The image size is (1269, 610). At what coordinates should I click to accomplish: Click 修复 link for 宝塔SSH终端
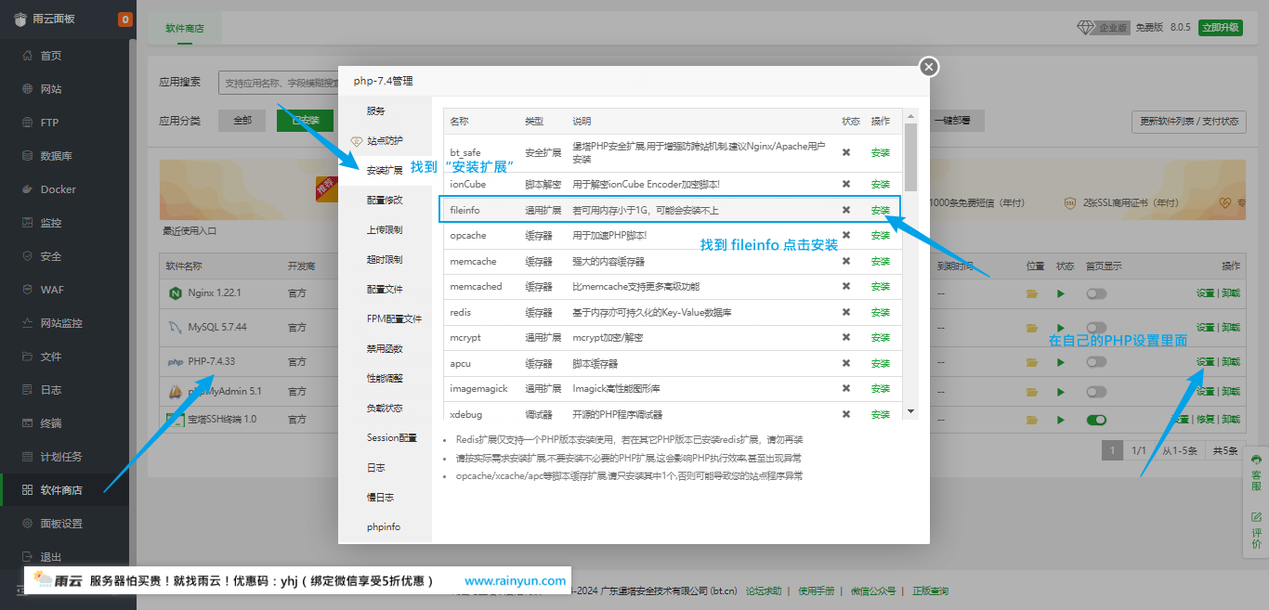pyautogui.click(x=1205, y=420)
